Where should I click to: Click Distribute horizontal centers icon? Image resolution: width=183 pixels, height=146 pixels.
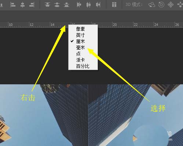88,5
